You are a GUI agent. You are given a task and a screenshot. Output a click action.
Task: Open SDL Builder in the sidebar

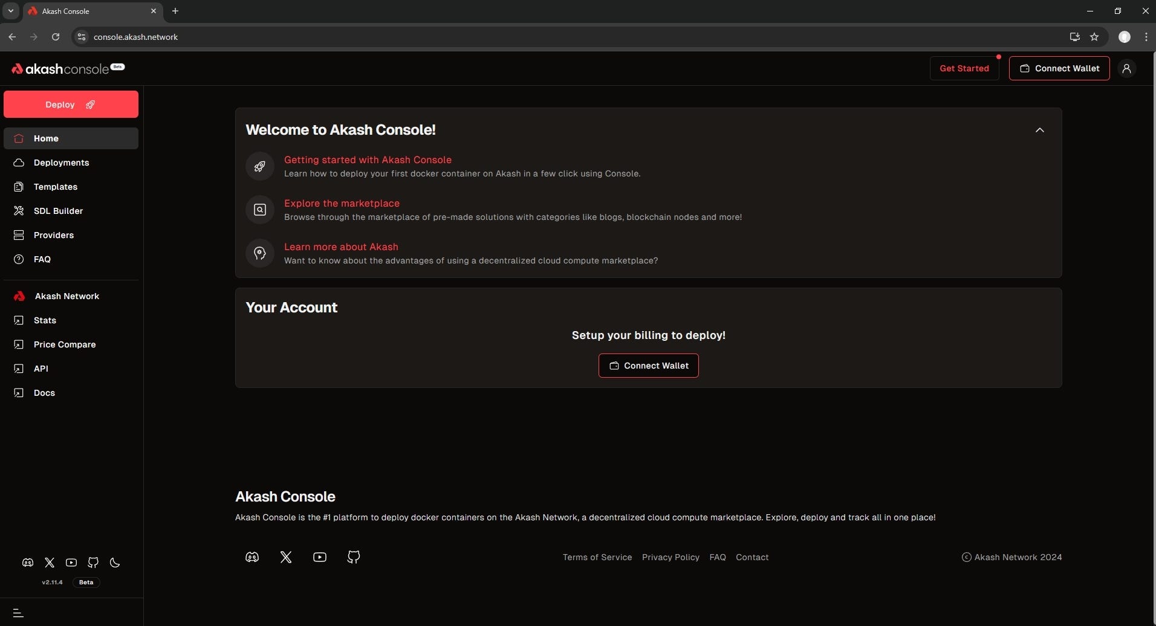tap(71, 211)
